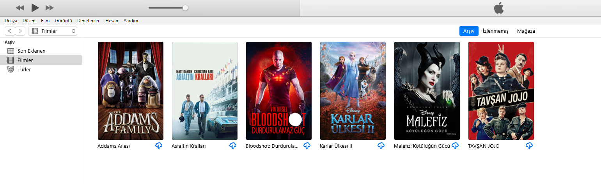The height and width of the screenshot is (184, 601).
Task: Switch to the İzlenmemiş tab
Action: (x=496, y=31)
